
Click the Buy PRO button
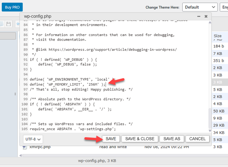(12, 7)
